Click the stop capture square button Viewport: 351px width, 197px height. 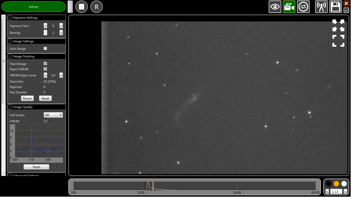tap(81, 7)
